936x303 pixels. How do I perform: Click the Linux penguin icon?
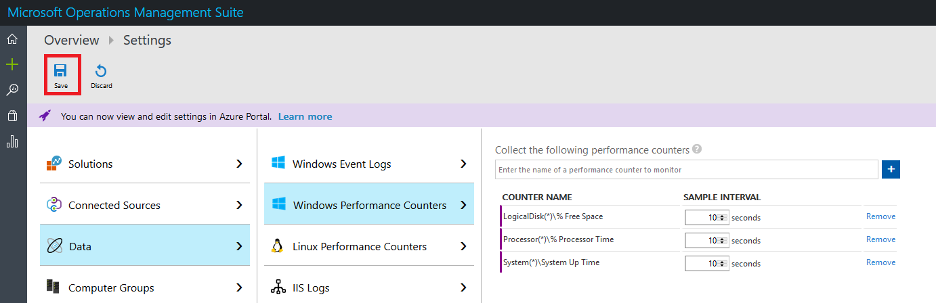277,246
